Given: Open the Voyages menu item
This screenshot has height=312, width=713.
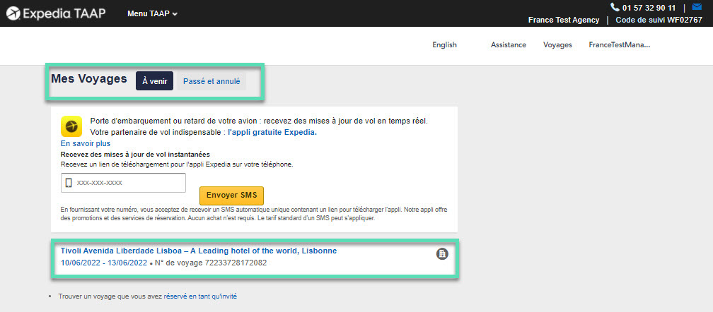Looking at the screenshot, I should point(557,45).
